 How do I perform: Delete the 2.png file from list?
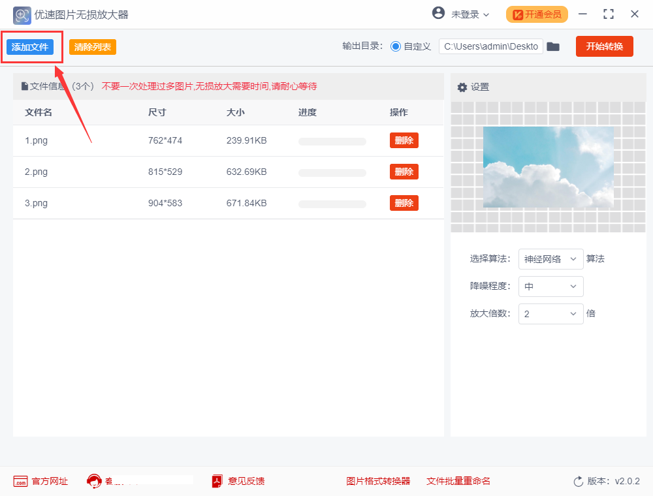[404, 172]
